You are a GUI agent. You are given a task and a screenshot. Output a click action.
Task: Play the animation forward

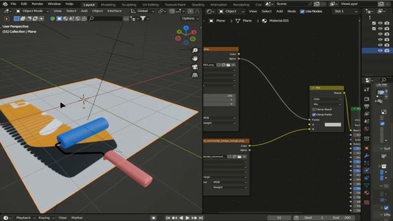(x=187, y=218)
